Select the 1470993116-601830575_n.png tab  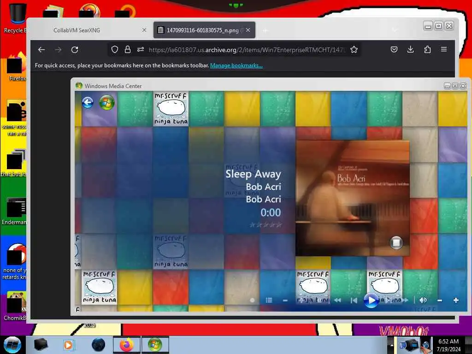[x=204, y=30]
